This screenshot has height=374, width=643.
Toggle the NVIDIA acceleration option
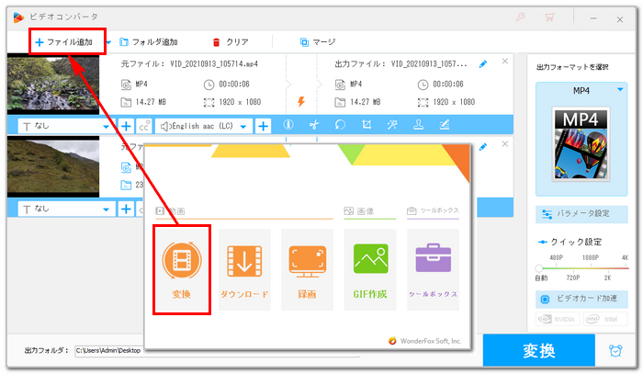click(558, 319)
